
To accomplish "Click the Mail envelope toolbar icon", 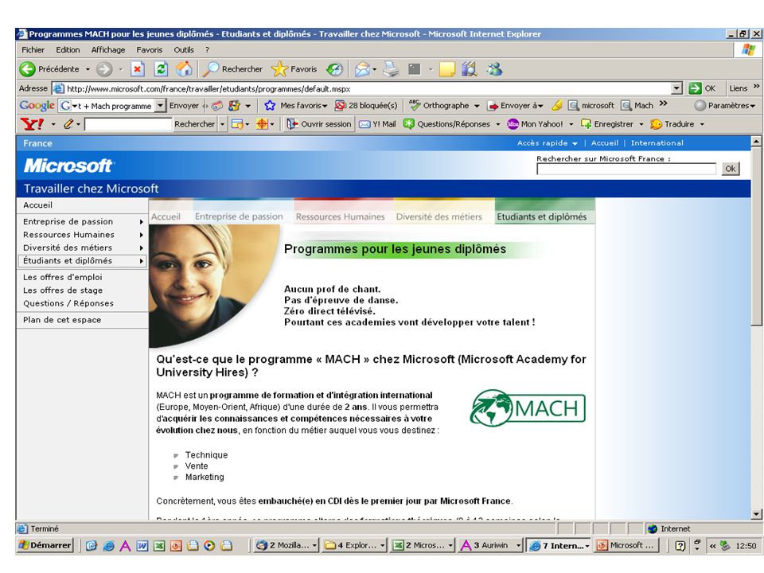I will pyautogui.click(x=362, y=70).
